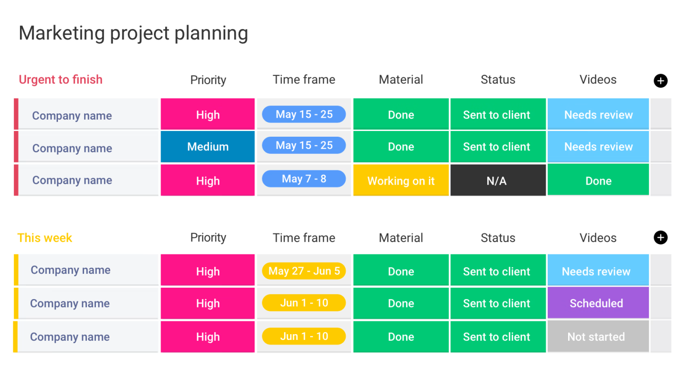Click the purple Scheduled videos cell

click(x=598, y=303)
